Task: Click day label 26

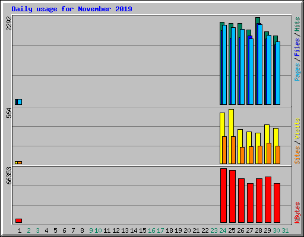Action: [x=240, y=230]
